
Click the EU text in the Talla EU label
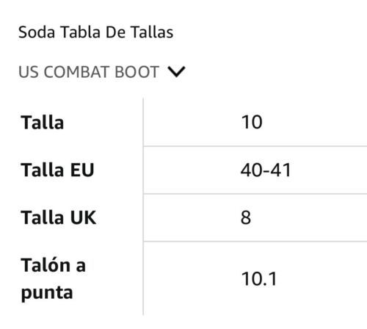coord(82,170)
